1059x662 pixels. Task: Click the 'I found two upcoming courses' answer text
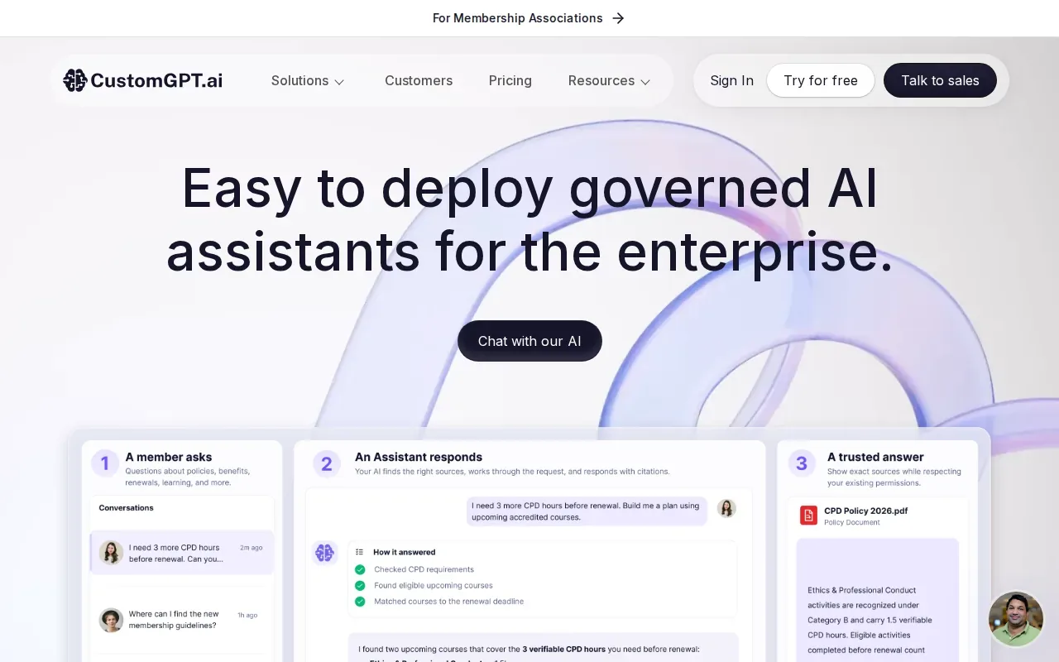[529, 649]
